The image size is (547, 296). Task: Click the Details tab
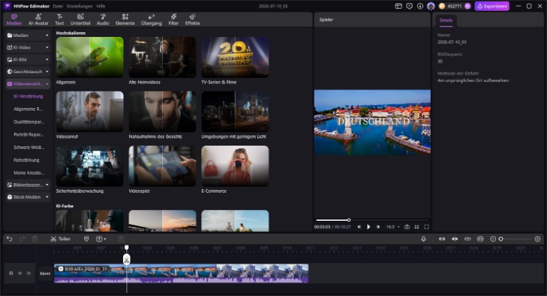[446, 21]
